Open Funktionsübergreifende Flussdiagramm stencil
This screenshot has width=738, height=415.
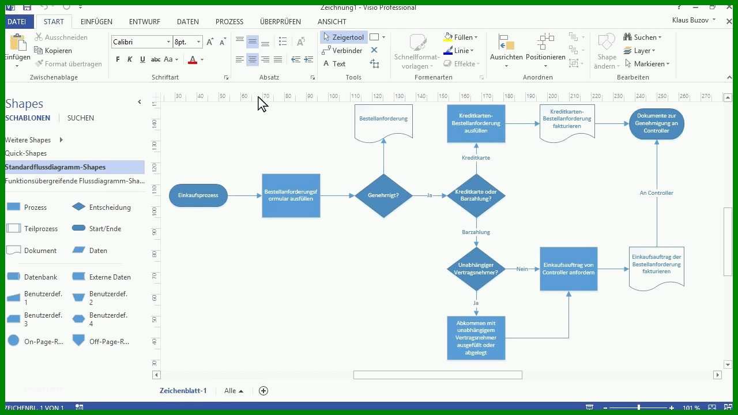[75, 181]
